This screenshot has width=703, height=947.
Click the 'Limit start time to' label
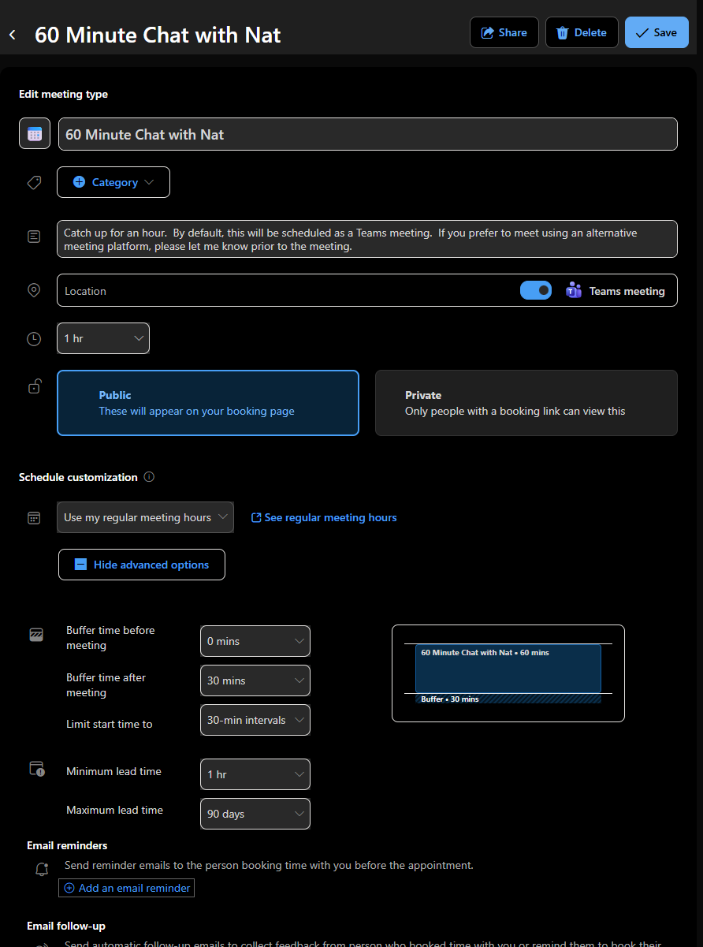110,724
